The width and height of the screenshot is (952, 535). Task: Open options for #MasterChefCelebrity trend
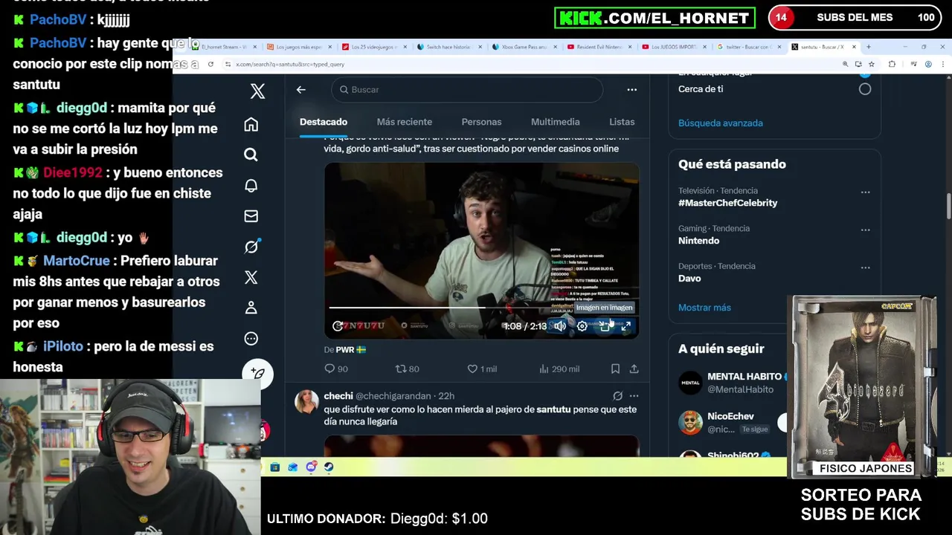pos(865,192)
